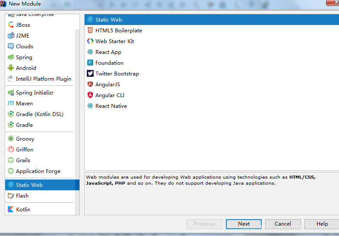Click the Grails icon
339x236 pixels.
coord(11,160)
